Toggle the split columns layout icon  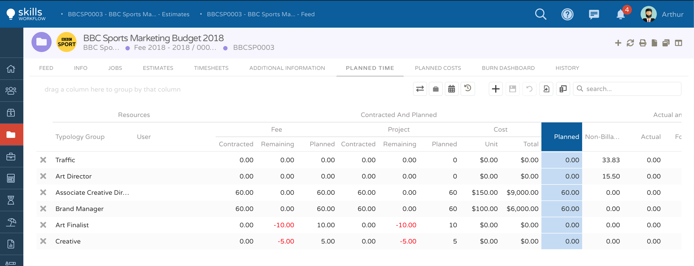(678, 43)
